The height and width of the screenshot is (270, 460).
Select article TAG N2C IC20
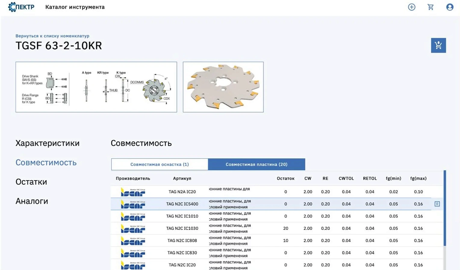click(182, 265)
